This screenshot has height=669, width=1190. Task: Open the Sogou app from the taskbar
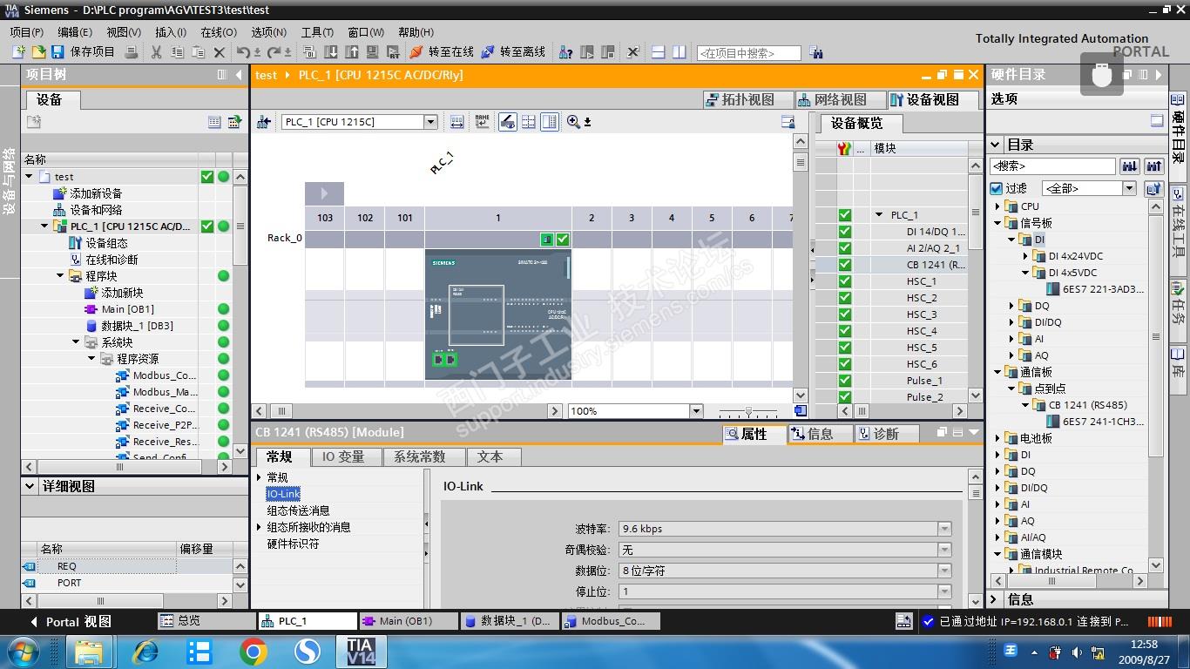[x=308, y=651]
